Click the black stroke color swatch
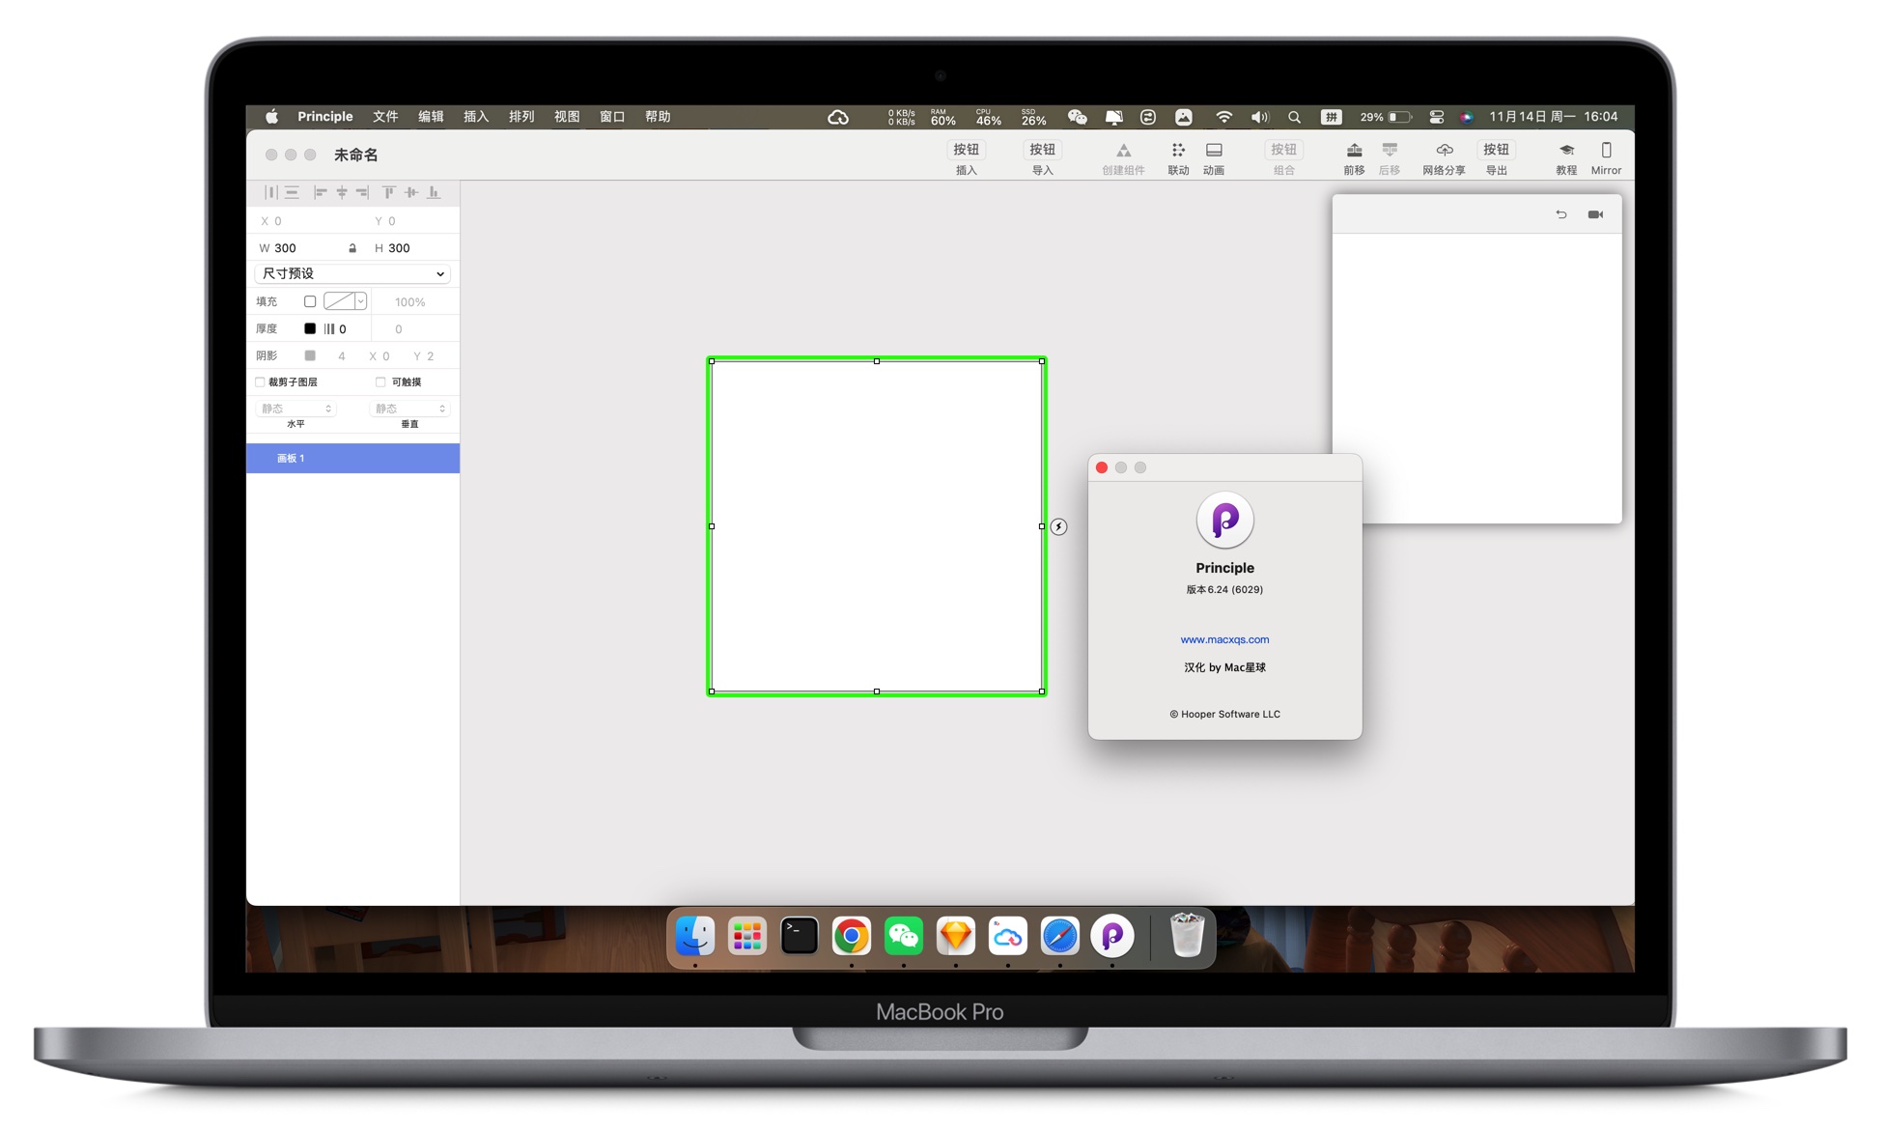This screenshot has height=1130, width=1883. (310, 328)
